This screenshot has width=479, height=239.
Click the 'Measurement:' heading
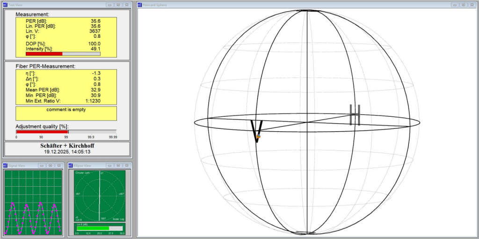point(32,14)
